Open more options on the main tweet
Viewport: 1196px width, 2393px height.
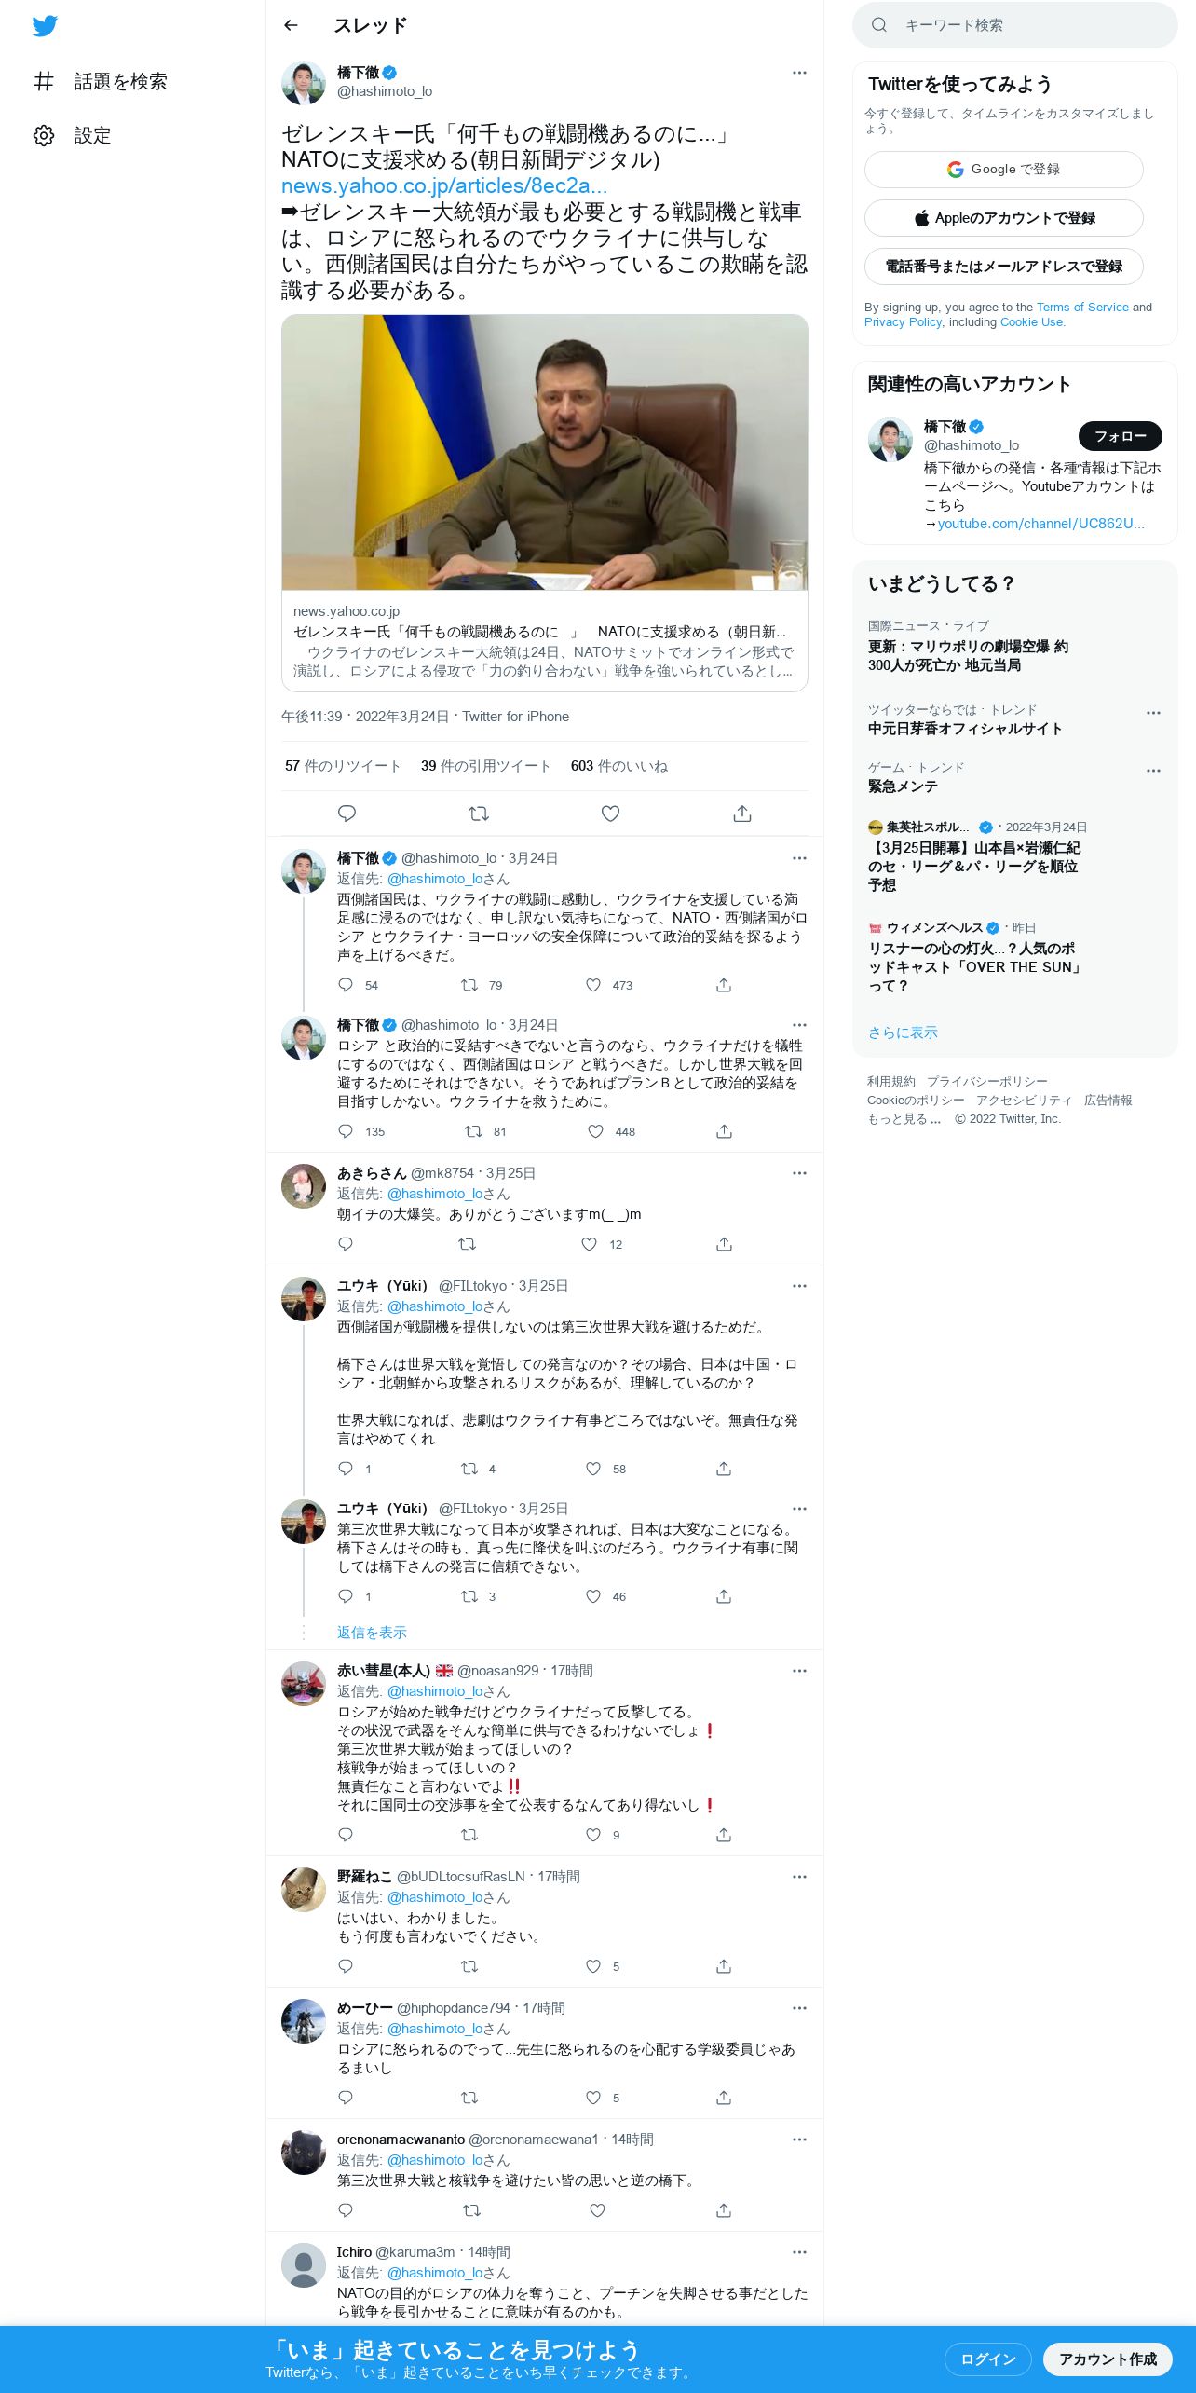(799, 73)
